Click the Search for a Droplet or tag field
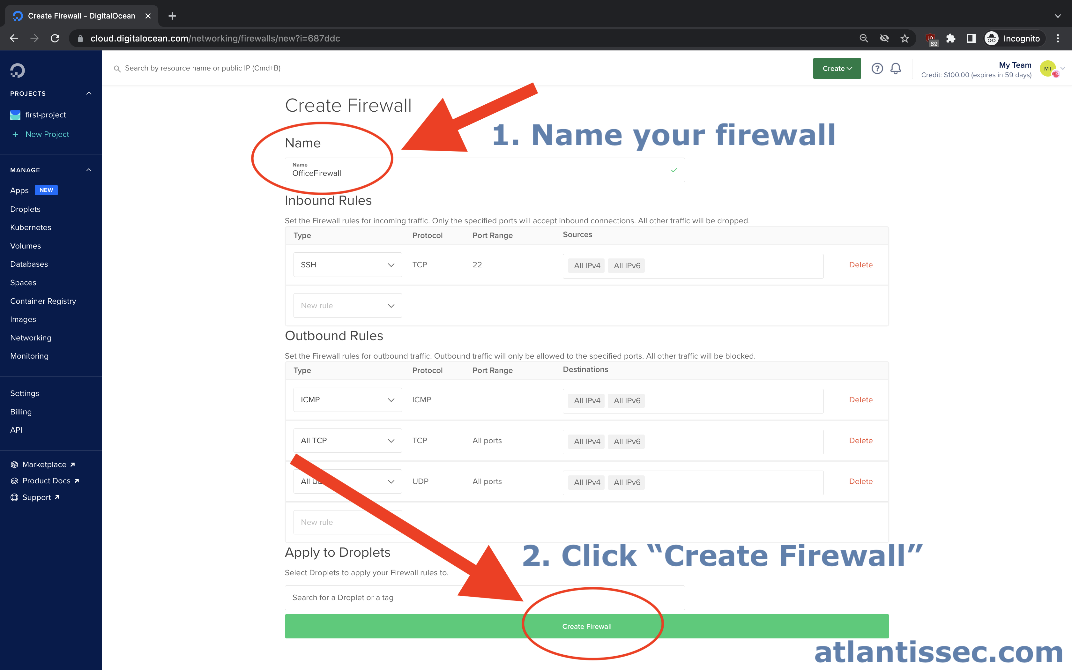The height and width of the screenshot is (670, 1072). coord(485,597)
